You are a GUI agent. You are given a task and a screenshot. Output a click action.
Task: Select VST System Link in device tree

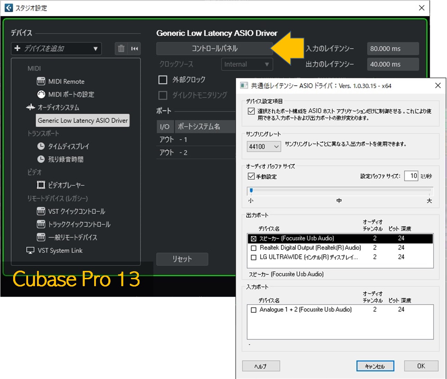60,250
